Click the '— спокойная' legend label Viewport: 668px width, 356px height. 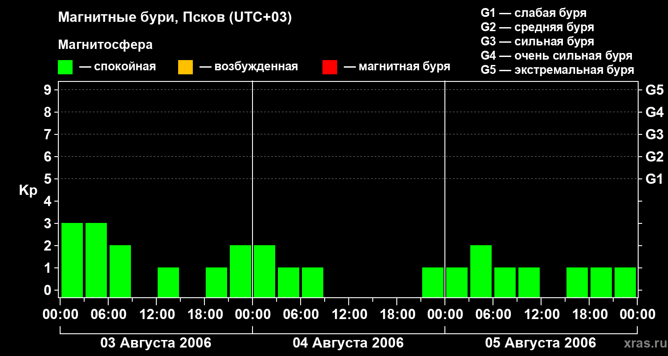(118, 67)
